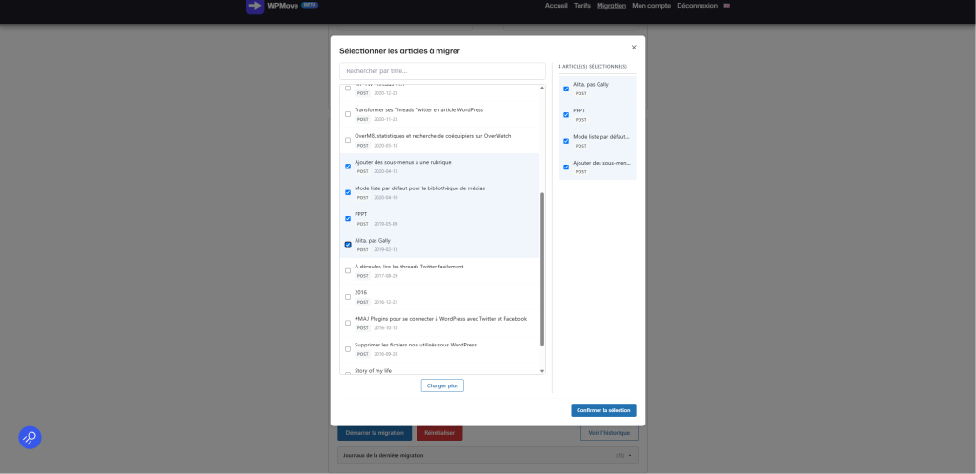Check the OverMB statistiques article

[348, 141]
